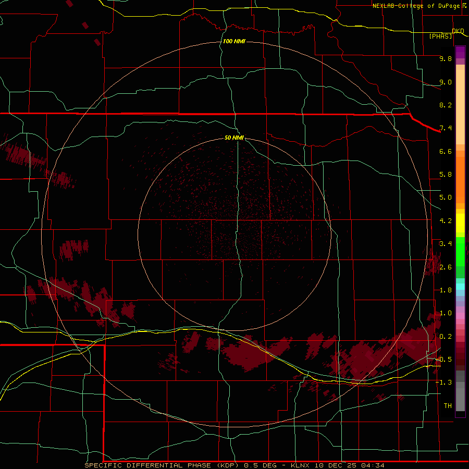Click the 6.6 value on the color scale
Viewport: 469px width, 469px height.
(446, 151)
